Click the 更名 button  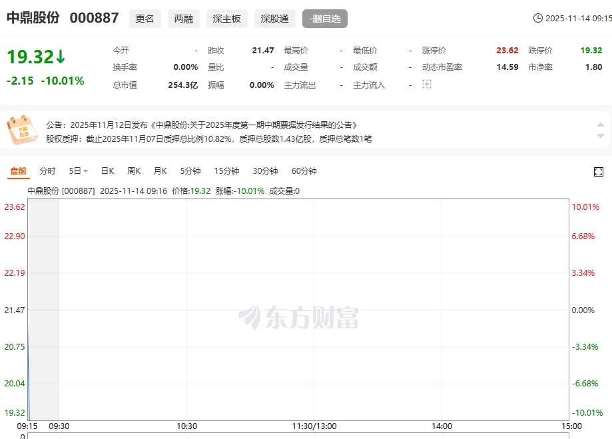point(145,19)
